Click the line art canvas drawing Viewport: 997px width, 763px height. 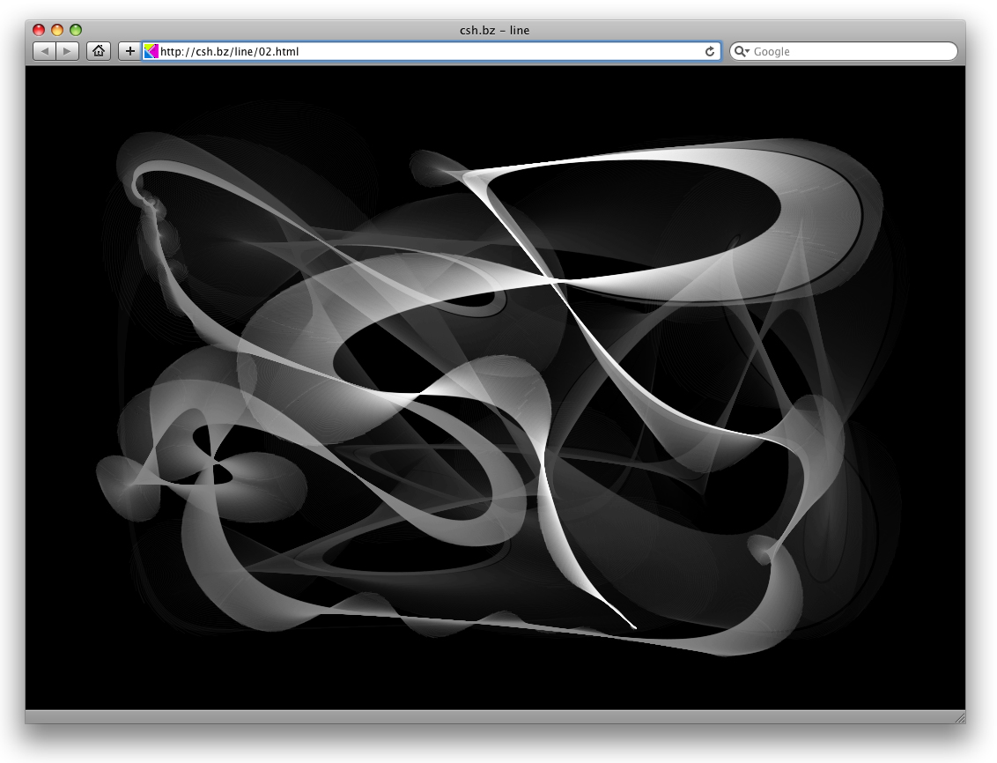(x=495, y=388)
